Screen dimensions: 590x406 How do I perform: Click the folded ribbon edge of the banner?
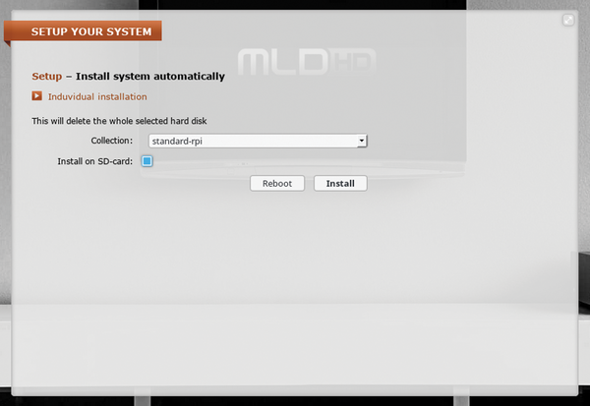tap(8, 42)
